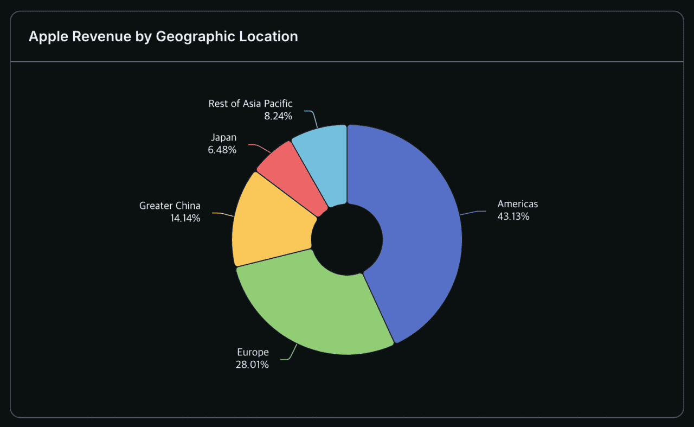
Task: Click the 8.24% percentage value
Action: [x=278, y=116]
